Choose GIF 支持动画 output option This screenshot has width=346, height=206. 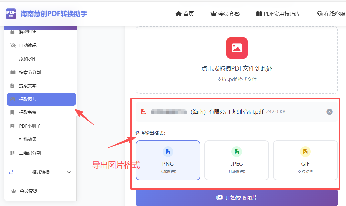point(305,160)
